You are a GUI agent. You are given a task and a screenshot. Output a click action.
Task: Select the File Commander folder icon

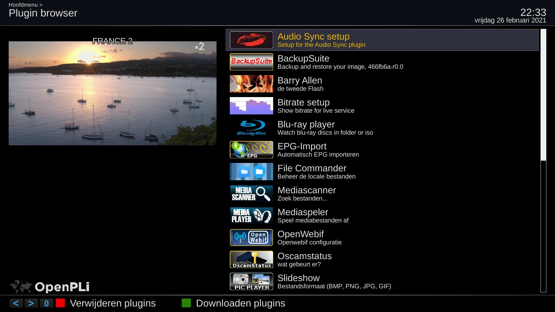pyautogui.click(x=251, y=172)
